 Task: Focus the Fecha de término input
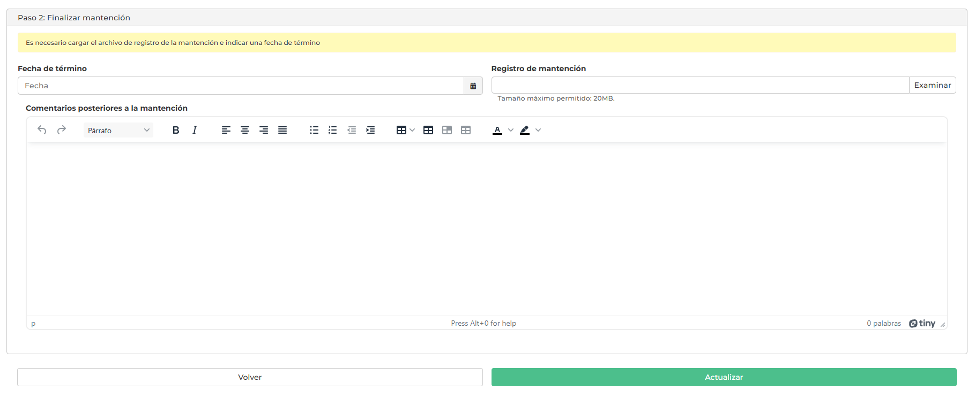click(x=241, y=86)
